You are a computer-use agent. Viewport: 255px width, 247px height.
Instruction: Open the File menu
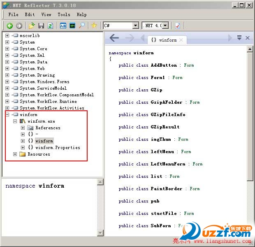tap(13, 14)
